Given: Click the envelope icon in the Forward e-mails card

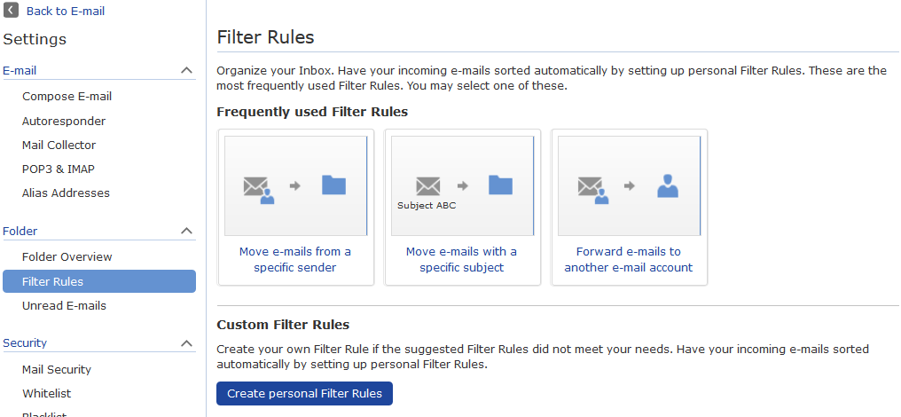Looking at the screenshot, I should [x=593, y=191].
